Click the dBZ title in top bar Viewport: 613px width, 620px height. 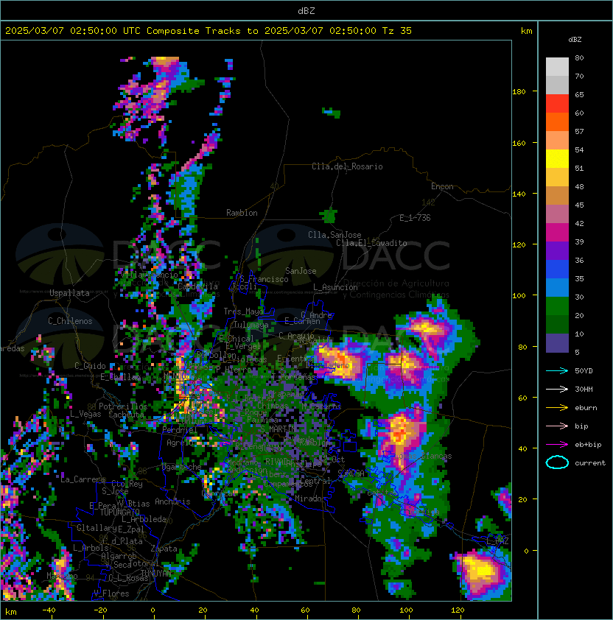click(306, 10)
